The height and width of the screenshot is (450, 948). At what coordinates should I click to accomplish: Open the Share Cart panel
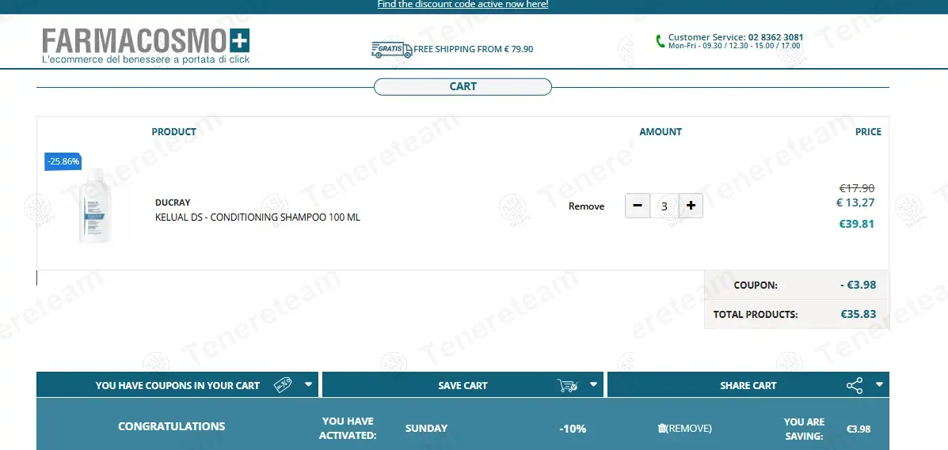[748, 385]
